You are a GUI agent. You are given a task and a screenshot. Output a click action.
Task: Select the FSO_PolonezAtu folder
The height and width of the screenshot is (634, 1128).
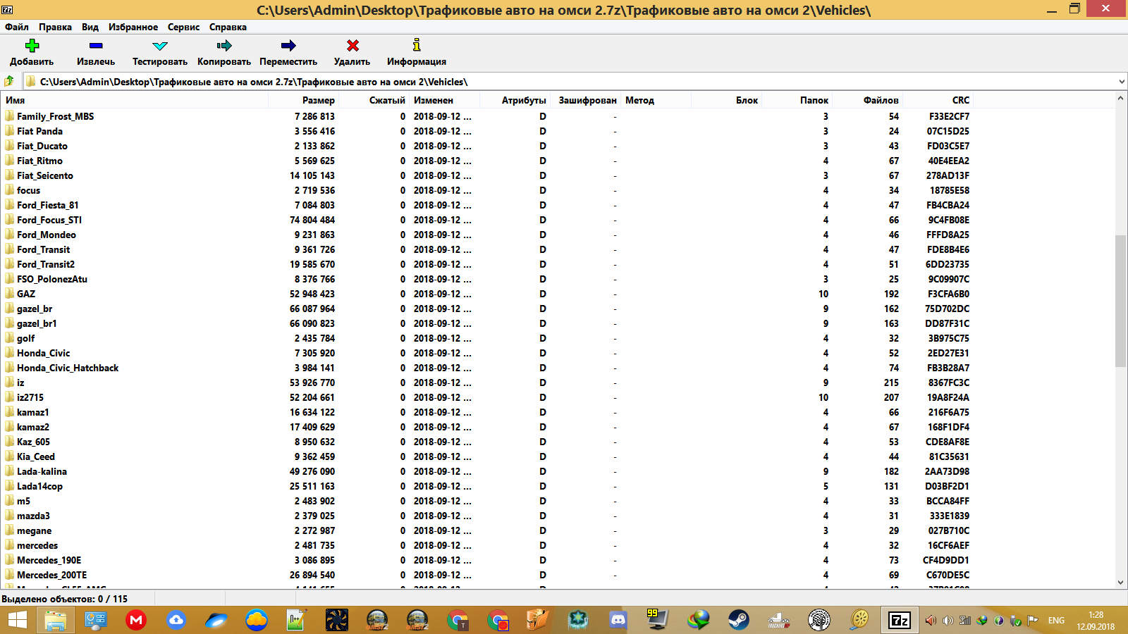pyautogui.click(x=52, y=279)
